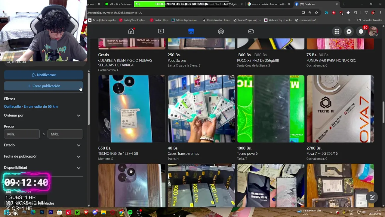Viewport: 385px width, 217px height.
Task: Click FUNDA 3-60 PARA HONOR X8C title
Action: point(331,61)
